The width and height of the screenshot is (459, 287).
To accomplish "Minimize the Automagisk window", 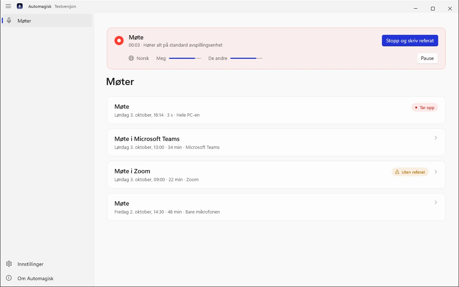I will click(x=416, y=9).
